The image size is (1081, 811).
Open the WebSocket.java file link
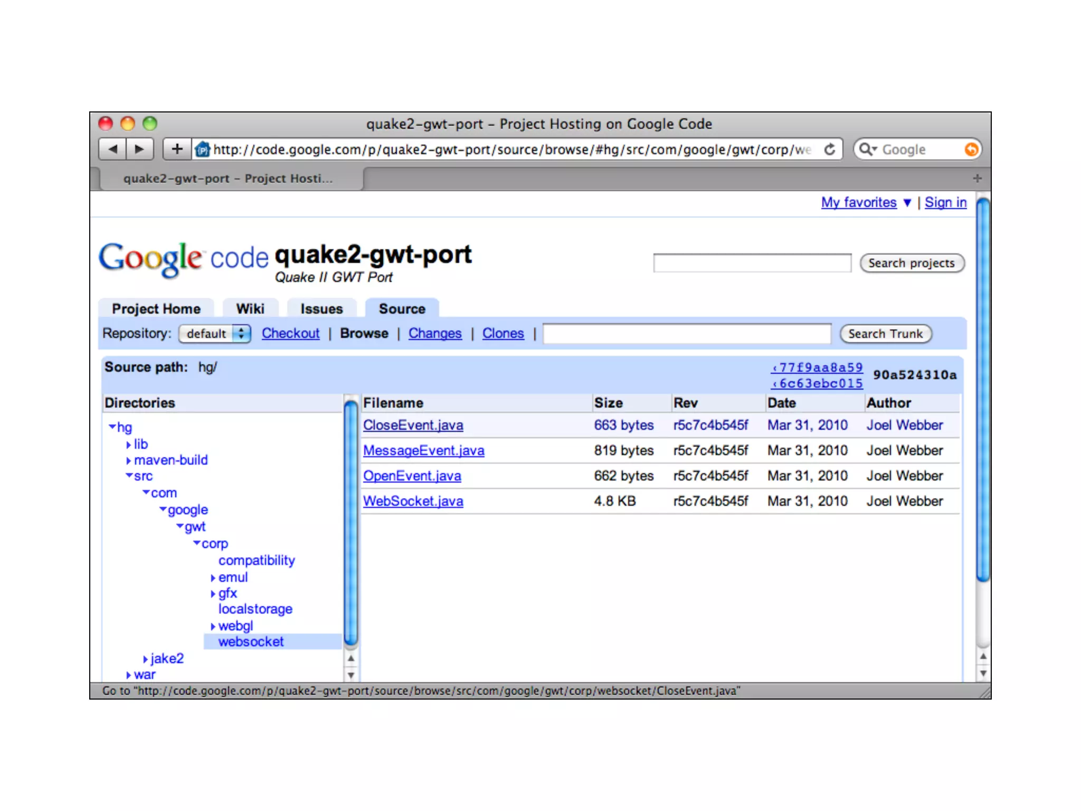point(413,501)
